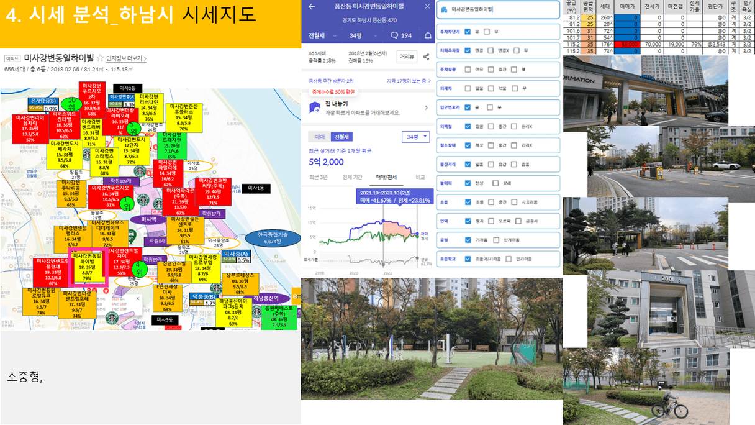Image resolution: width=755 pixels, height=425 pixels.
Task: Close the 풍산동 미사강변동일하이빌 panel
Action: (427, 6)
